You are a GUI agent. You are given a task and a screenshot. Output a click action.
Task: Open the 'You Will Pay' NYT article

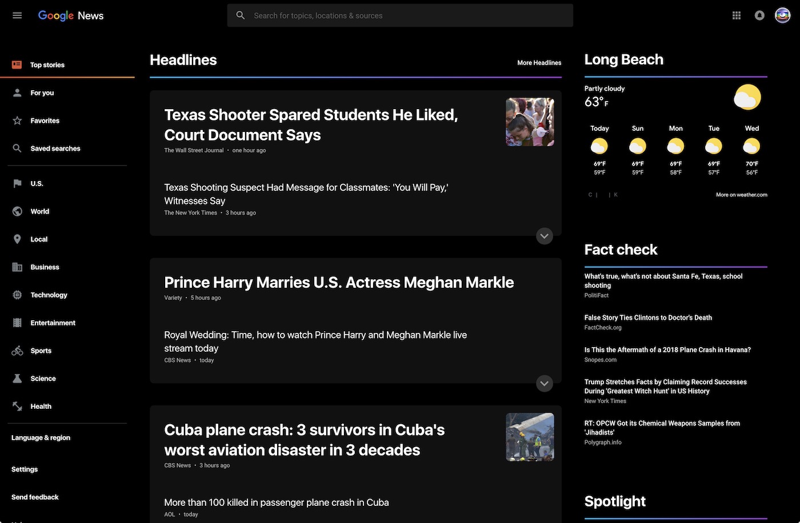pos(306,194)
